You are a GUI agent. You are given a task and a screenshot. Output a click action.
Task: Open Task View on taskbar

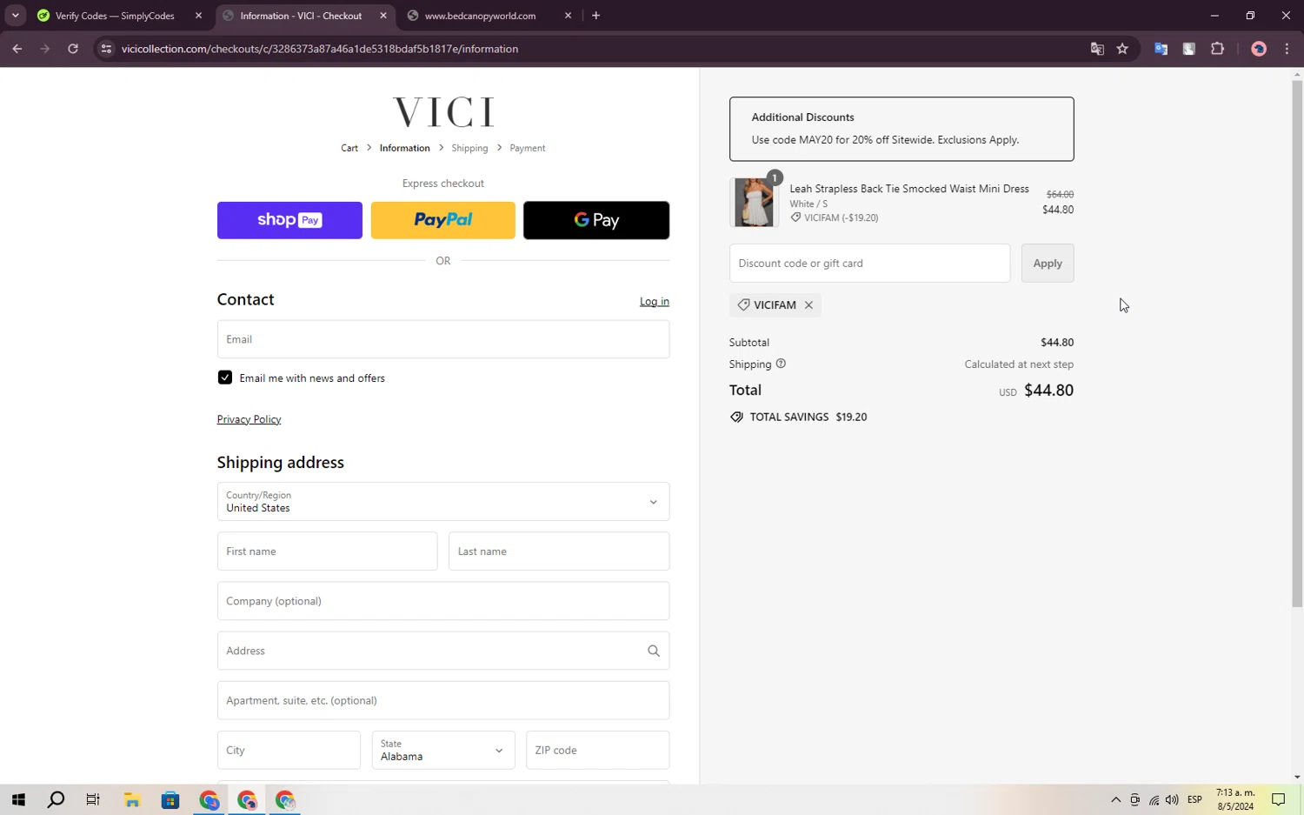pyautogui.click(x=93, y=799)
